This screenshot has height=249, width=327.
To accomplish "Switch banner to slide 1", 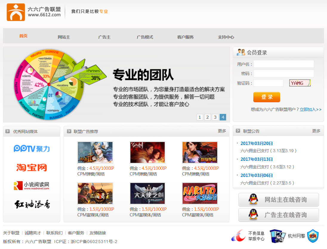I will click(200, 117).
